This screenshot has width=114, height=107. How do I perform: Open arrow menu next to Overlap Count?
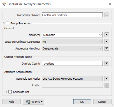tap(107, 63)
